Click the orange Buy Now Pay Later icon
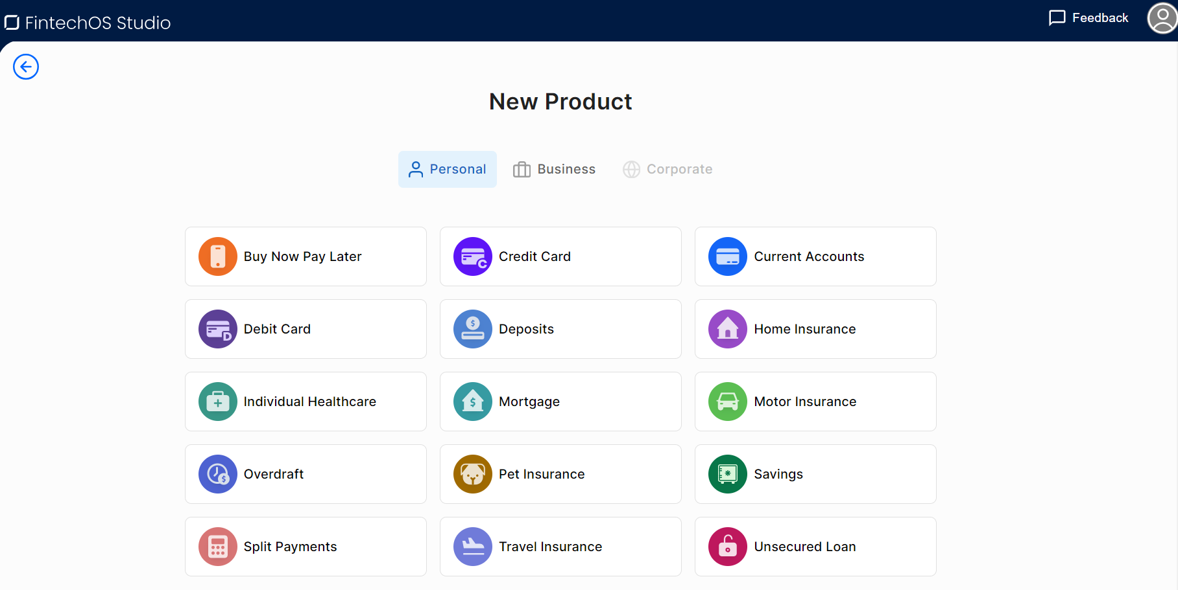 point(218,256)
